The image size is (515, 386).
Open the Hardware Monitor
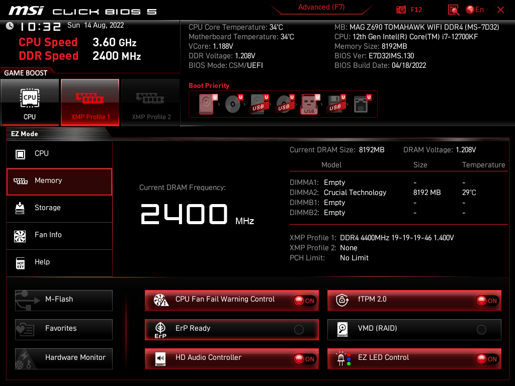[x=64, y=359]
